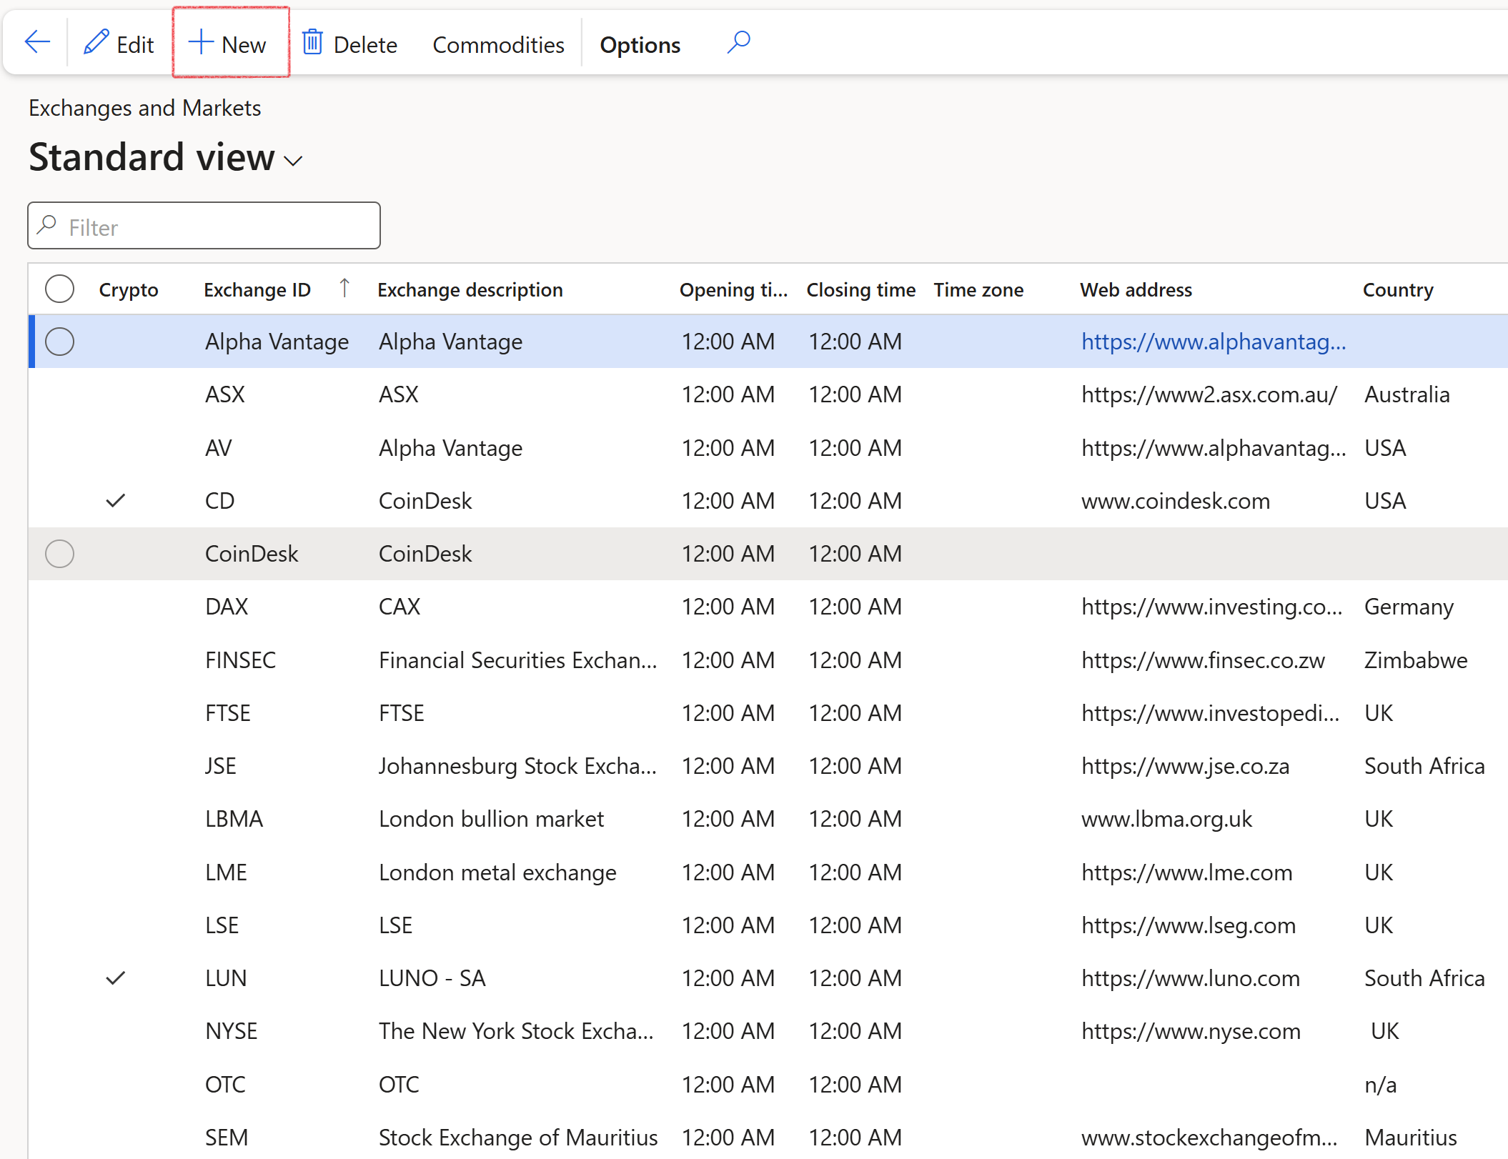Image resolution: width=1508 pixels, height=1159 pixels.
Task: Click the https://www.jse.co.za web address cell
Action: (1186, 766)
